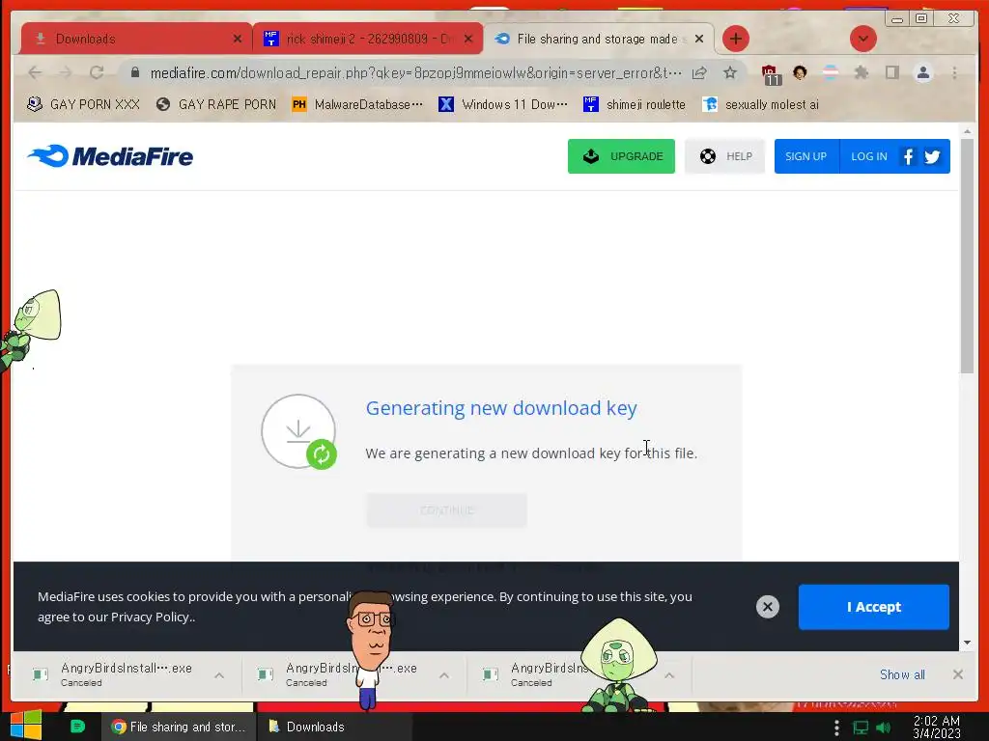
Task: Click the scrollbar up arrow
Action: pyautogui.click(x=967, y=131)
